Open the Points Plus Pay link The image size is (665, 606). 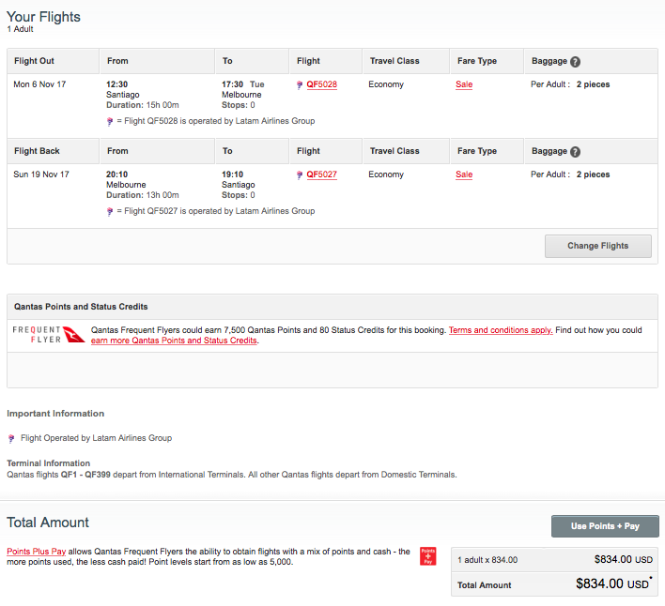point(37,552)
